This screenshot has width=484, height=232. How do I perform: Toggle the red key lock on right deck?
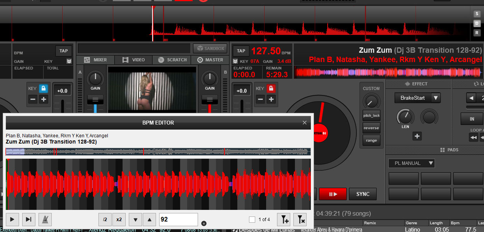coord(271,88)
